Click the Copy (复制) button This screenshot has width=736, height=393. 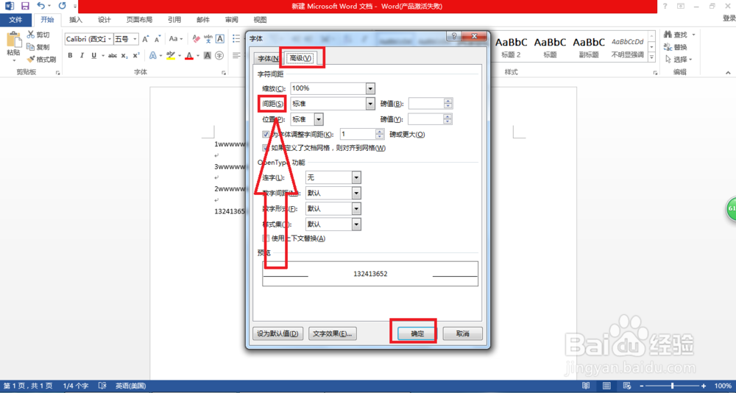coord(38,47)
